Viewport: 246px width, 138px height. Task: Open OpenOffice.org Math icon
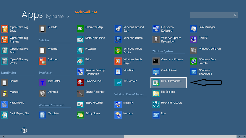(x=5, y=50)
